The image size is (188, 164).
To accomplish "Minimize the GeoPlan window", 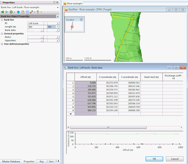I will click(x=169, y=9).
